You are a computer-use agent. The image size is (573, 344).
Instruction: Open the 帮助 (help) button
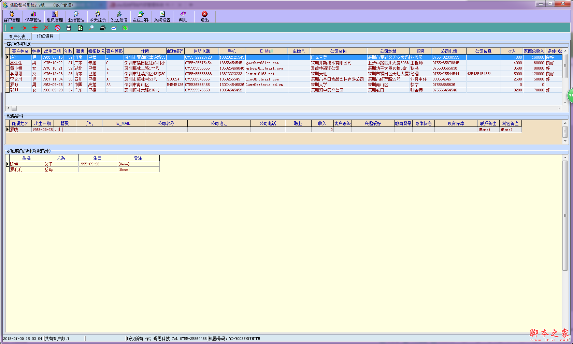coord(183,17)
